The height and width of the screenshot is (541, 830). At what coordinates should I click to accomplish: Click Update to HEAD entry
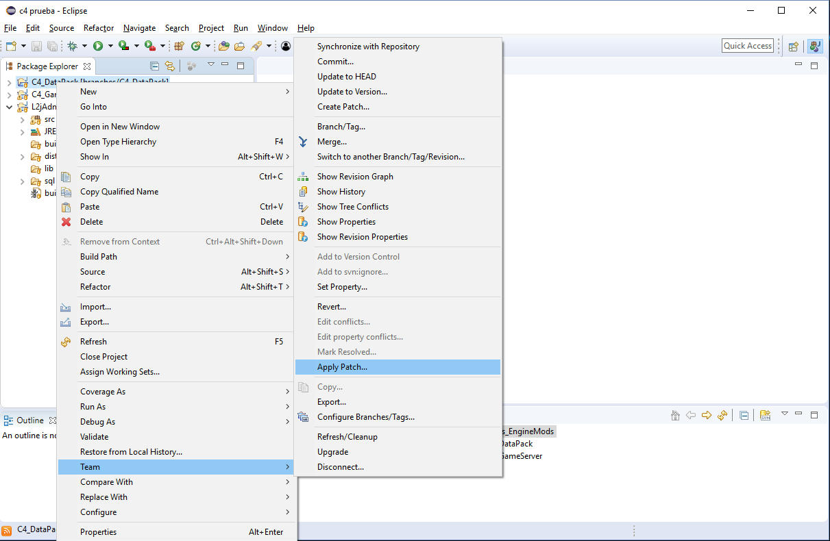398,77
